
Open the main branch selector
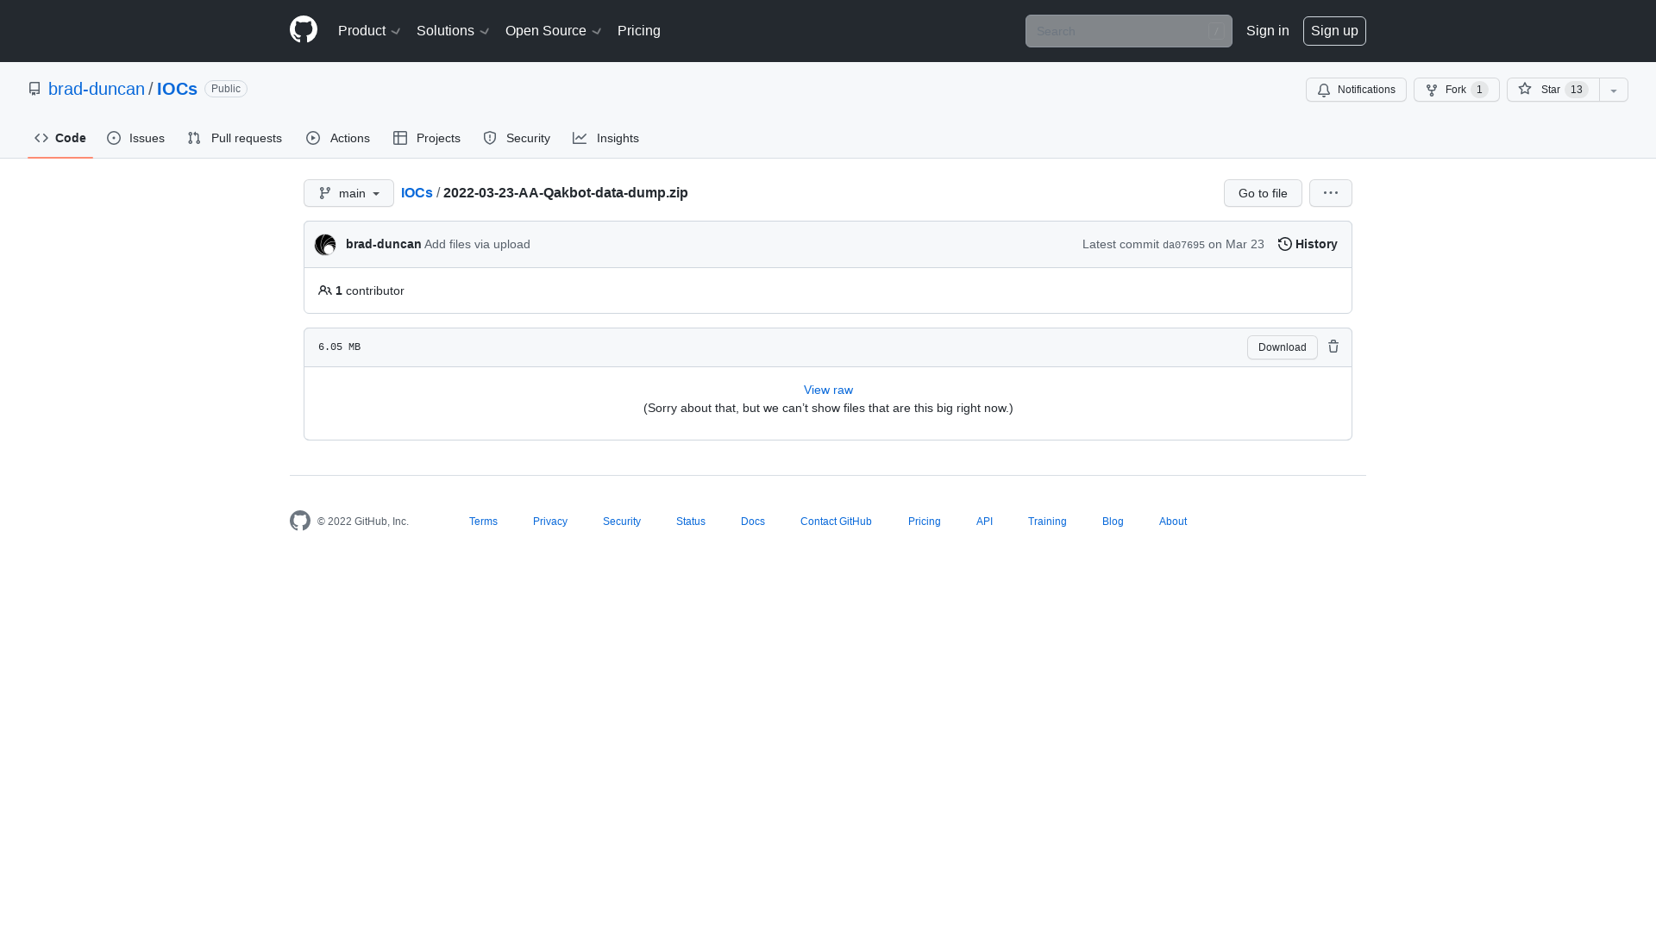tap(348, 193)
